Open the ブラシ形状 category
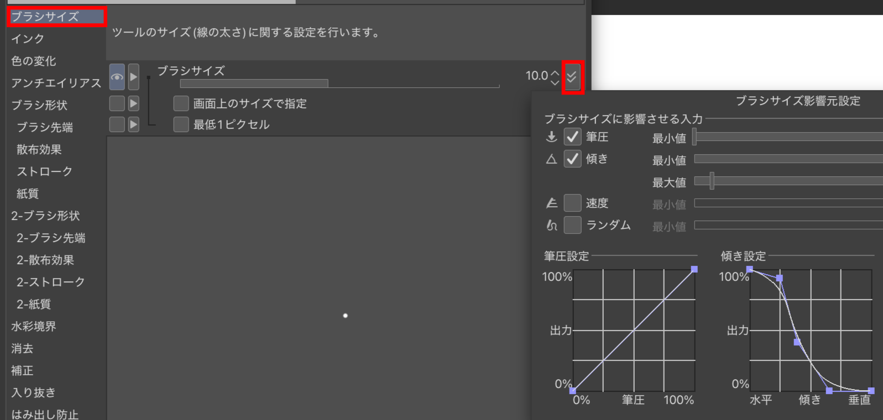The height and width of the screenshot is (420, 883). click(x=39, y=105)
